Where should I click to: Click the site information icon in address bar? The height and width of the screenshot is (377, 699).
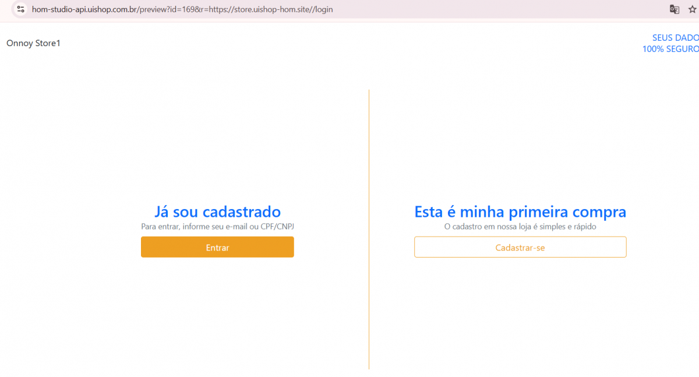tap(20, 9)
